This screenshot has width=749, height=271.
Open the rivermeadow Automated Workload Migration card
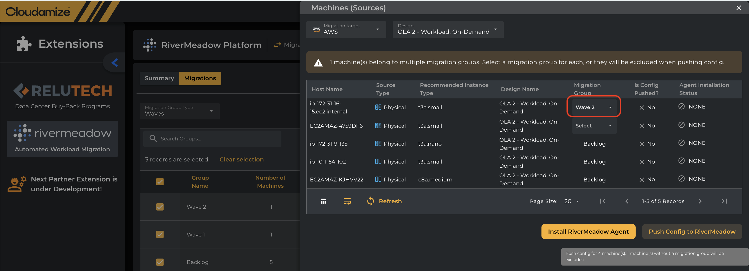[x=62, y=139]
